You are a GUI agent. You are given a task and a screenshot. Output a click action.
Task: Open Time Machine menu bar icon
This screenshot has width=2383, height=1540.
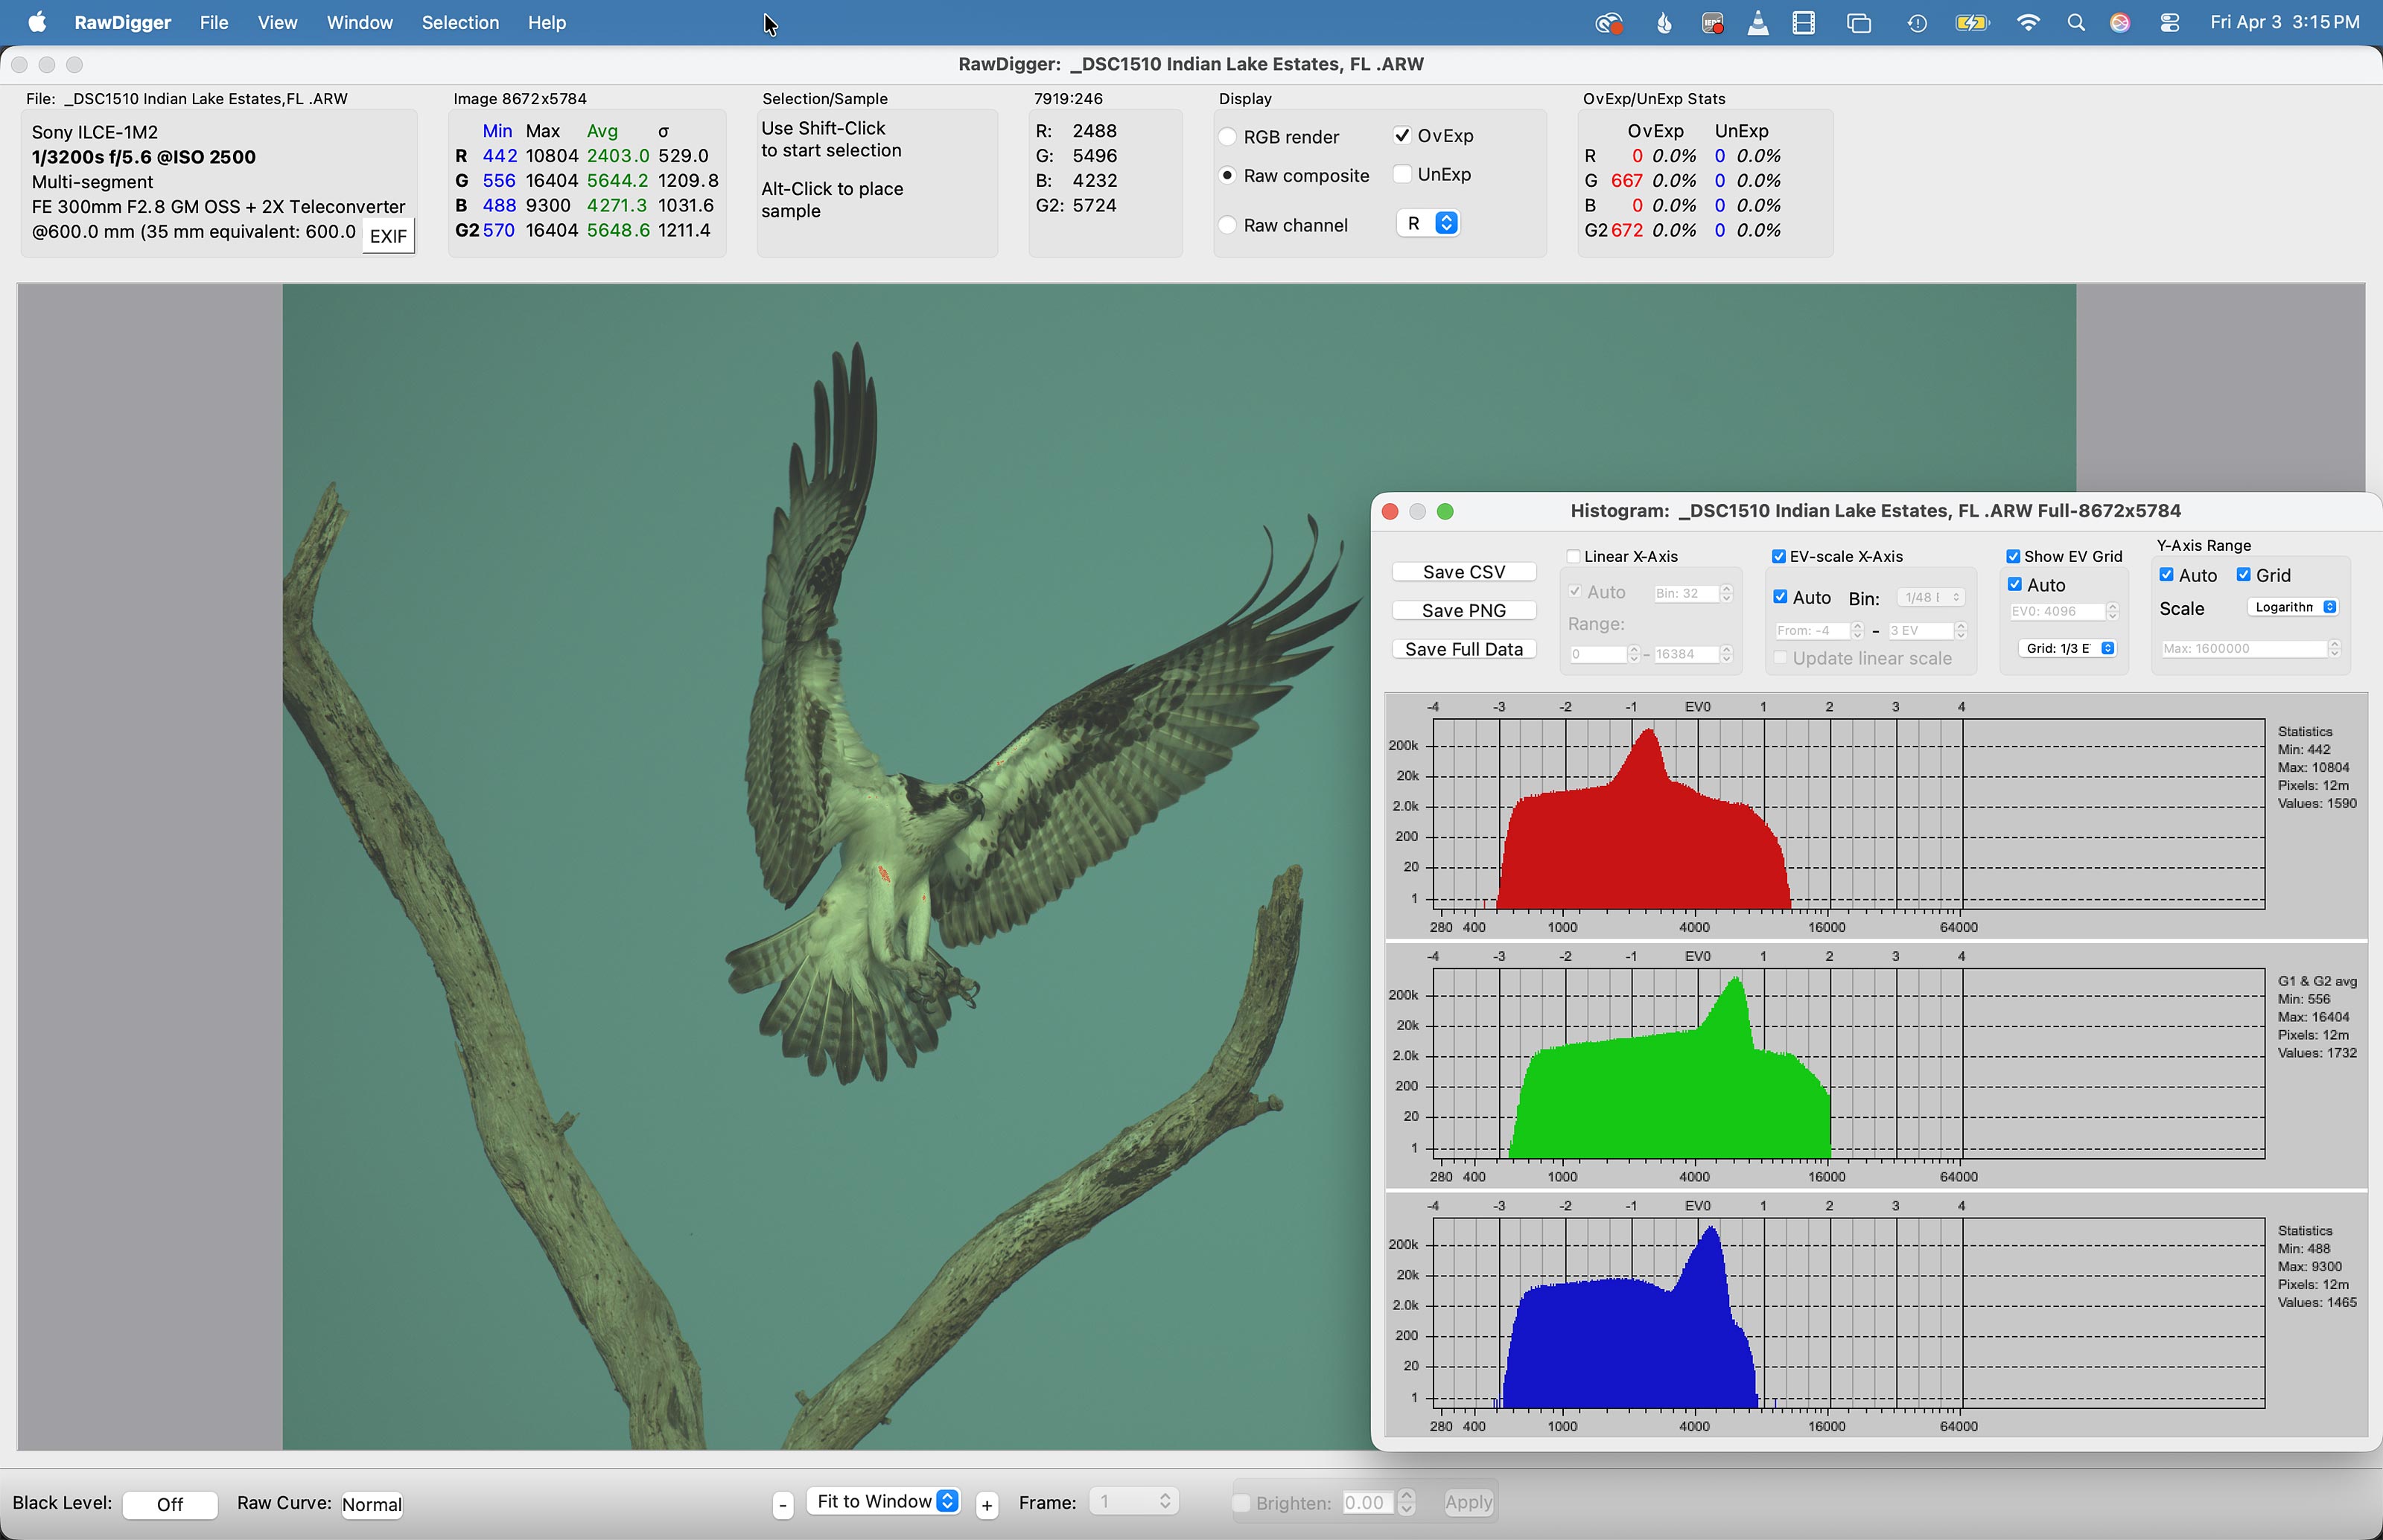1917,23
